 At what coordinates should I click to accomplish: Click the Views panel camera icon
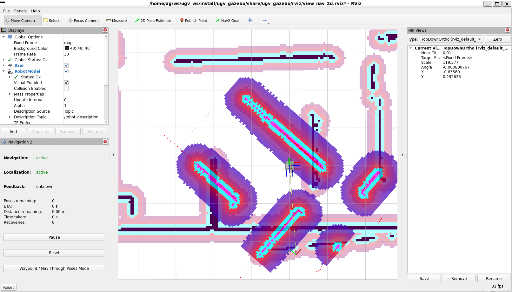pyautogui.click(x=411, y=30)
